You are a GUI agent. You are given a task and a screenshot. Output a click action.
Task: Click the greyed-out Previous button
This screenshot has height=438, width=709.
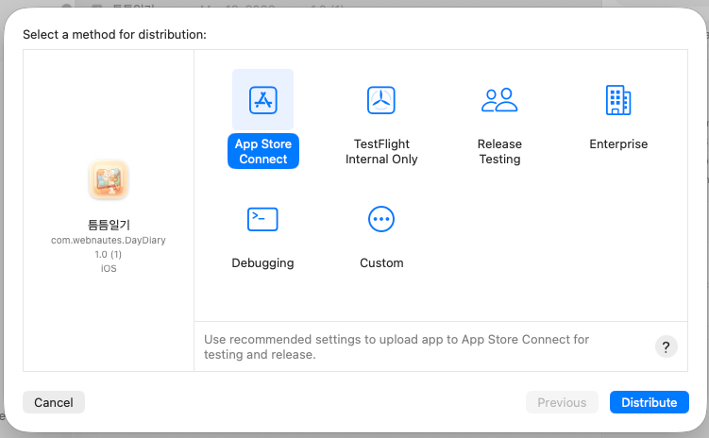tap(562, 402)
